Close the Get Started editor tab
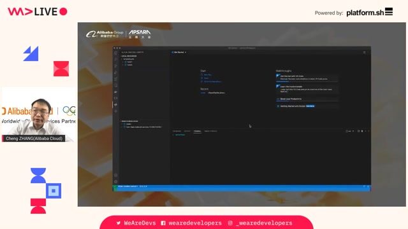The height and width of the screenshot is (229, 408). [186, 52]
